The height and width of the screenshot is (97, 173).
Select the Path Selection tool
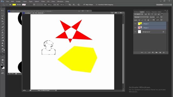click(3, 54)
